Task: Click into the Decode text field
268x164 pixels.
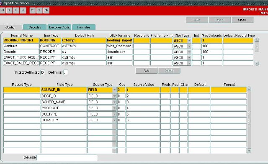Action: point(67,157)
